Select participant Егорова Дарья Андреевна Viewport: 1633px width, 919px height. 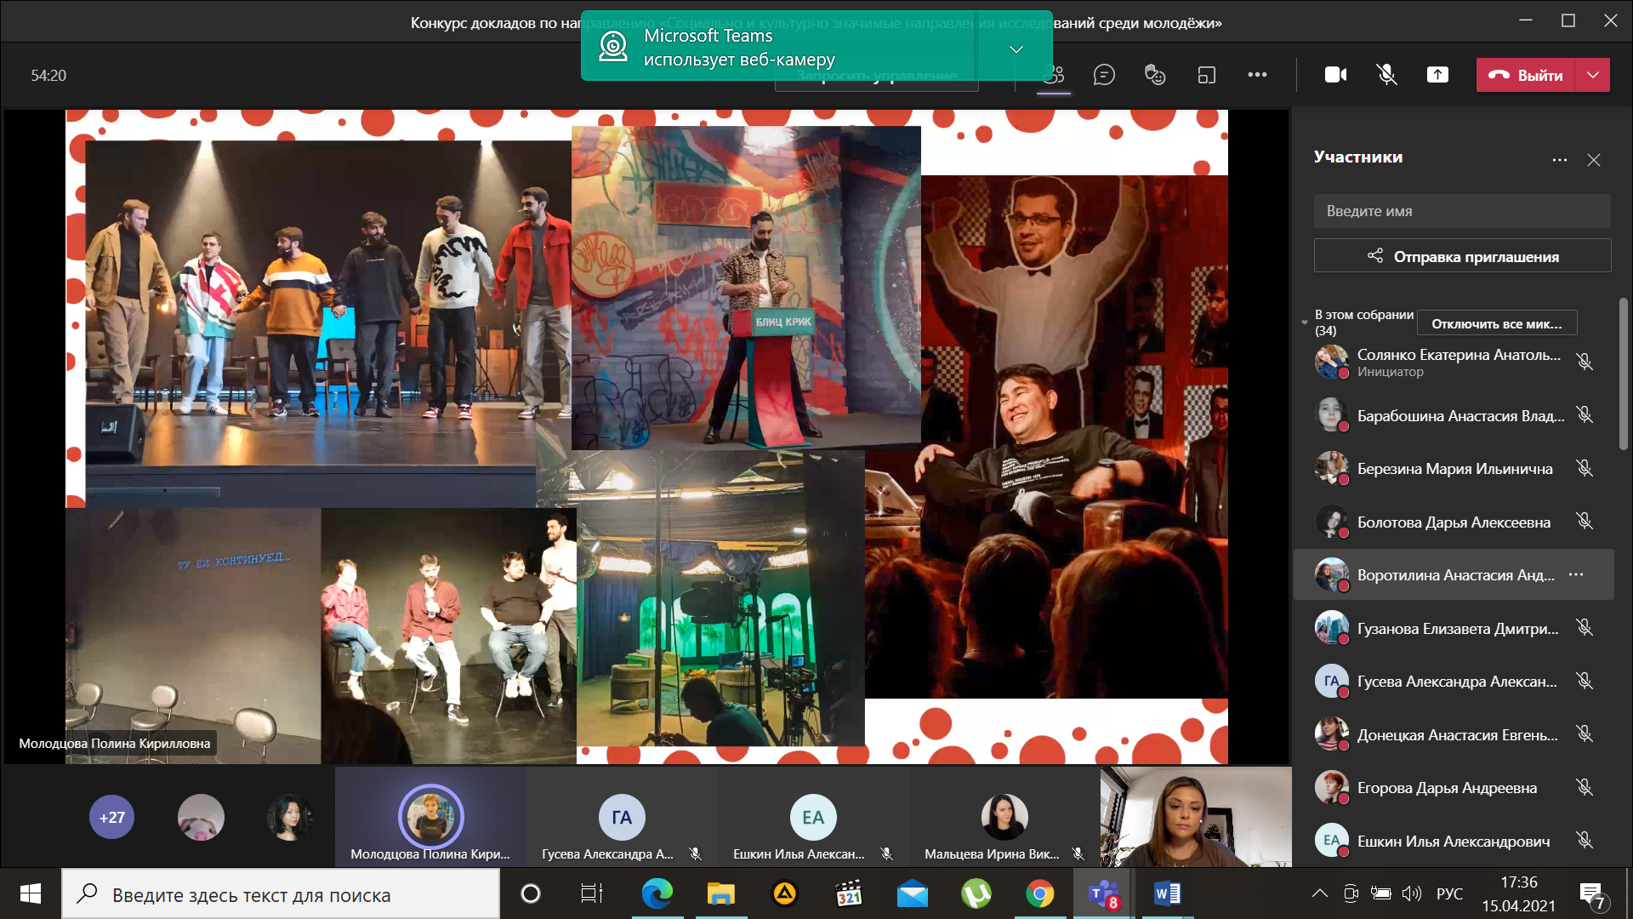[1446, 788]
